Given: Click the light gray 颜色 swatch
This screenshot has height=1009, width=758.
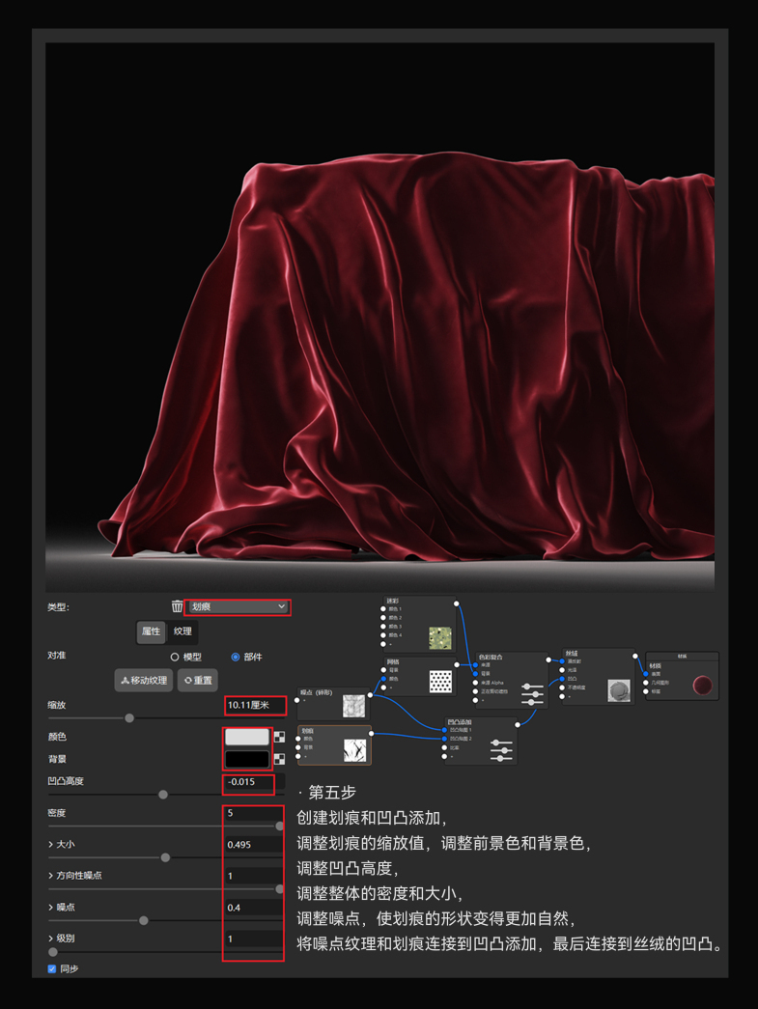Looking at the screenshot, I should (247, 737).
